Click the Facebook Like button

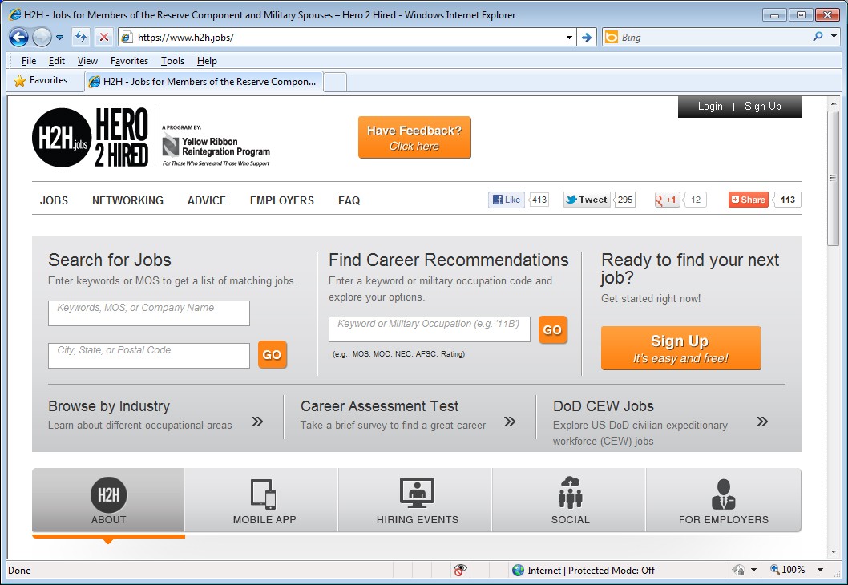pyautogui.click(x=507, y=200)
